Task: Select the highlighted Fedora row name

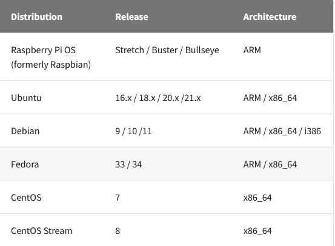Action: click(x=25, y=164)
